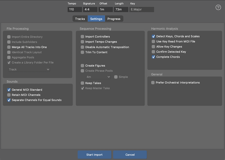Viewport: 225px width, 160px height.
Task: Enable Retain MIDI Channels checkbox
Action: (x=9, y=95)
